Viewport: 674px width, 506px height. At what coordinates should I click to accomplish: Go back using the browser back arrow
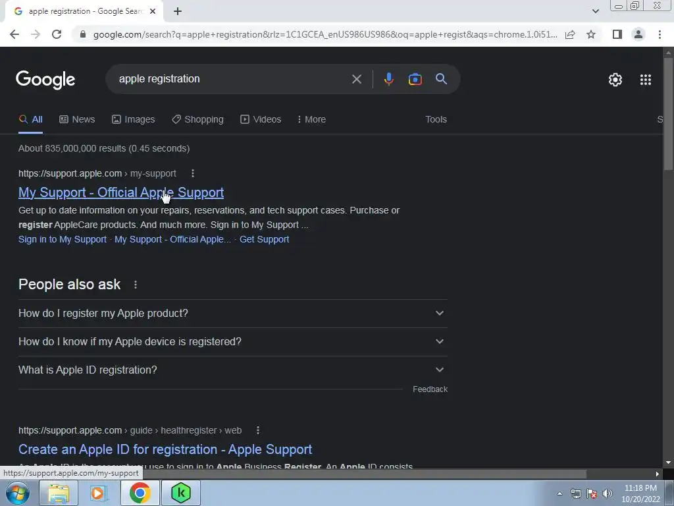point(14,34)
